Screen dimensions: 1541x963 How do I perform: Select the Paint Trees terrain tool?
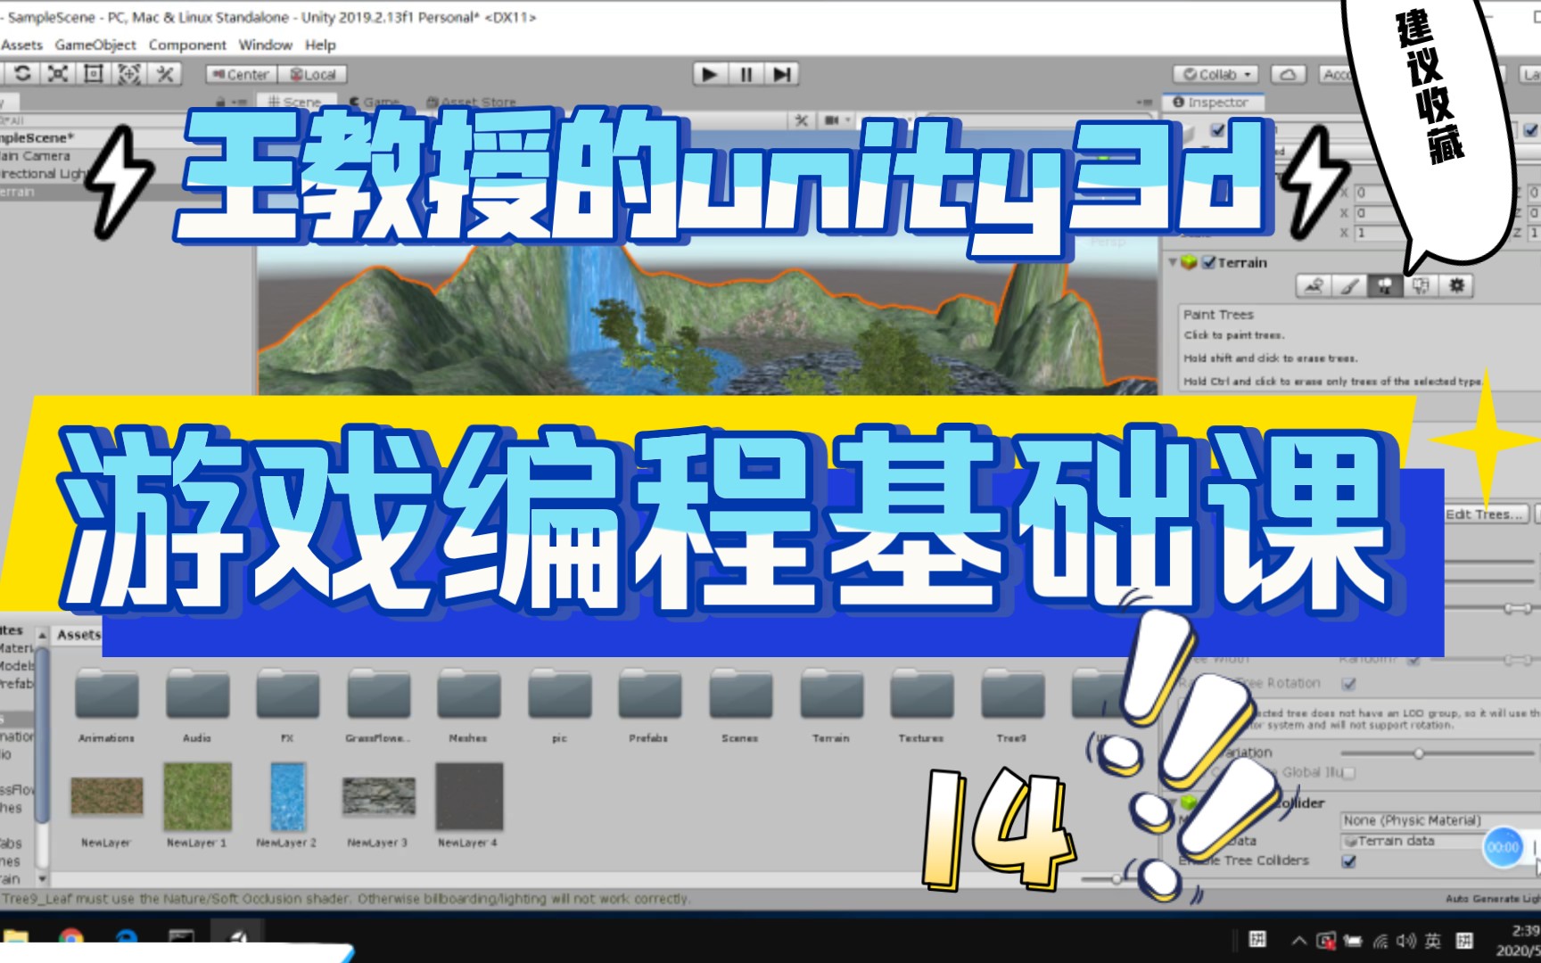click(1387, 287)
